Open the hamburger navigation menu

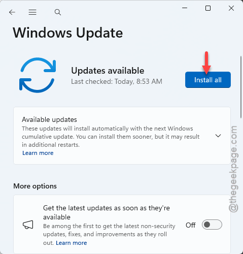pos(32,12)
